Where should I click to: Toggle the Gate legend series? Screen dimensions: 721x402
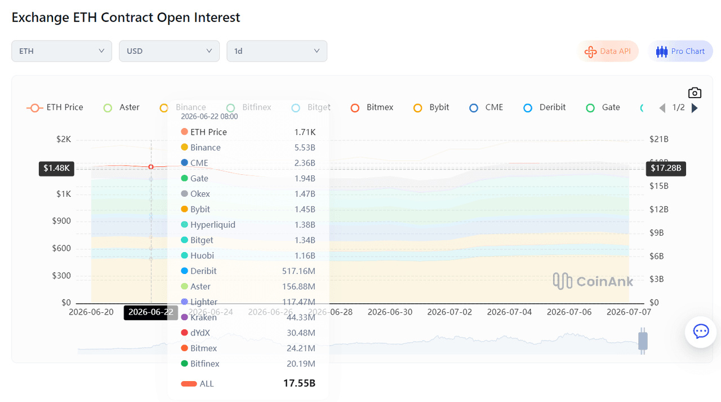point(603,107)
